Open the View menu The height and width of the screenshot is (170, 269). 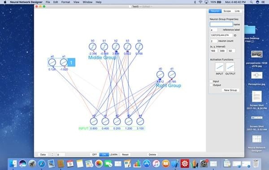76,2
